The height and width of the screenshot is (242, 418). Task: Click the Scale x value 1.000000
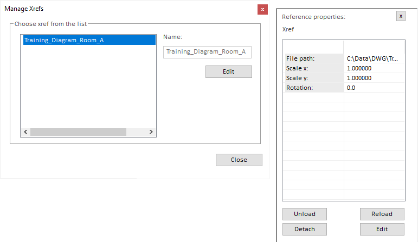[374, 68]
